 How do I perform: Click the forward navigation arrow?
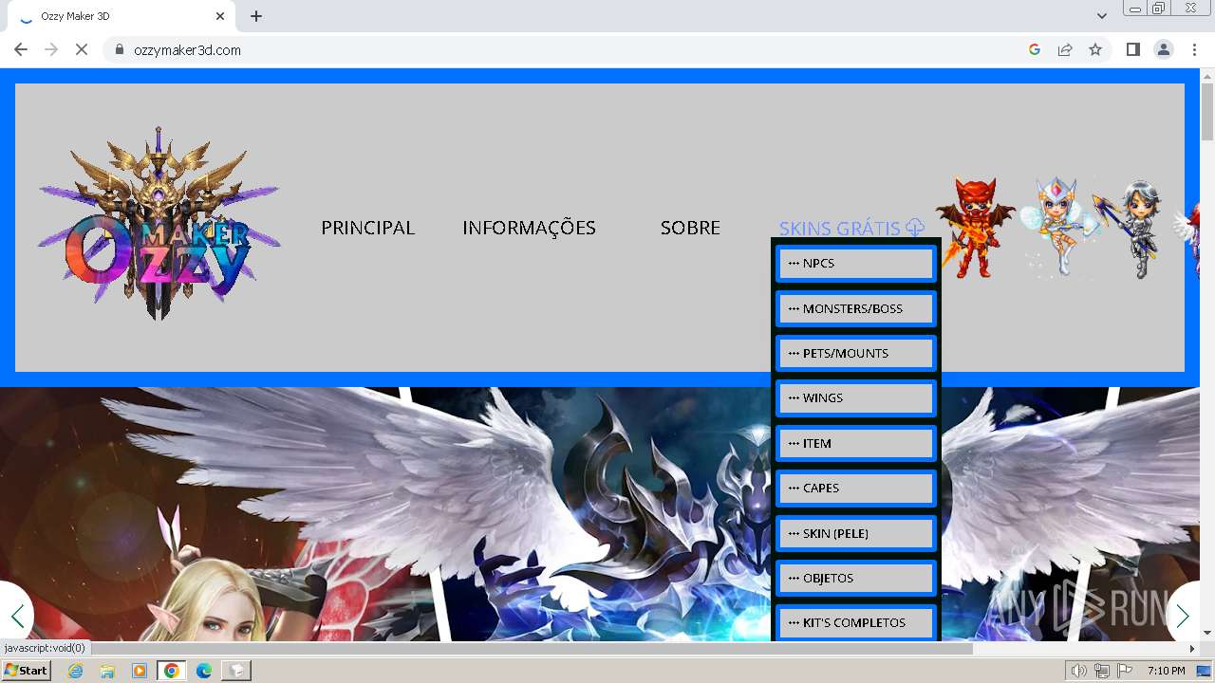click(x=51, y=49)
